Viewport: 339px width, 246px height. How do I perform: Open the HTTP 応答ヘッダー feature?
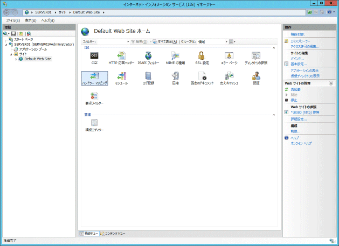click(121, 58)
